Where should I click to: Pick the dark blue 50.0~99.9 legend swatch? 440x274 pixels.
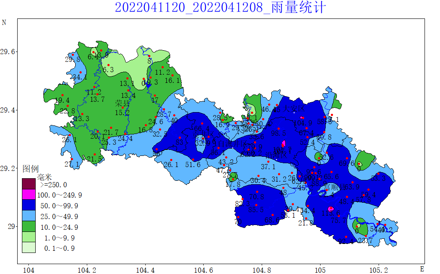click(x=29, y=205)
